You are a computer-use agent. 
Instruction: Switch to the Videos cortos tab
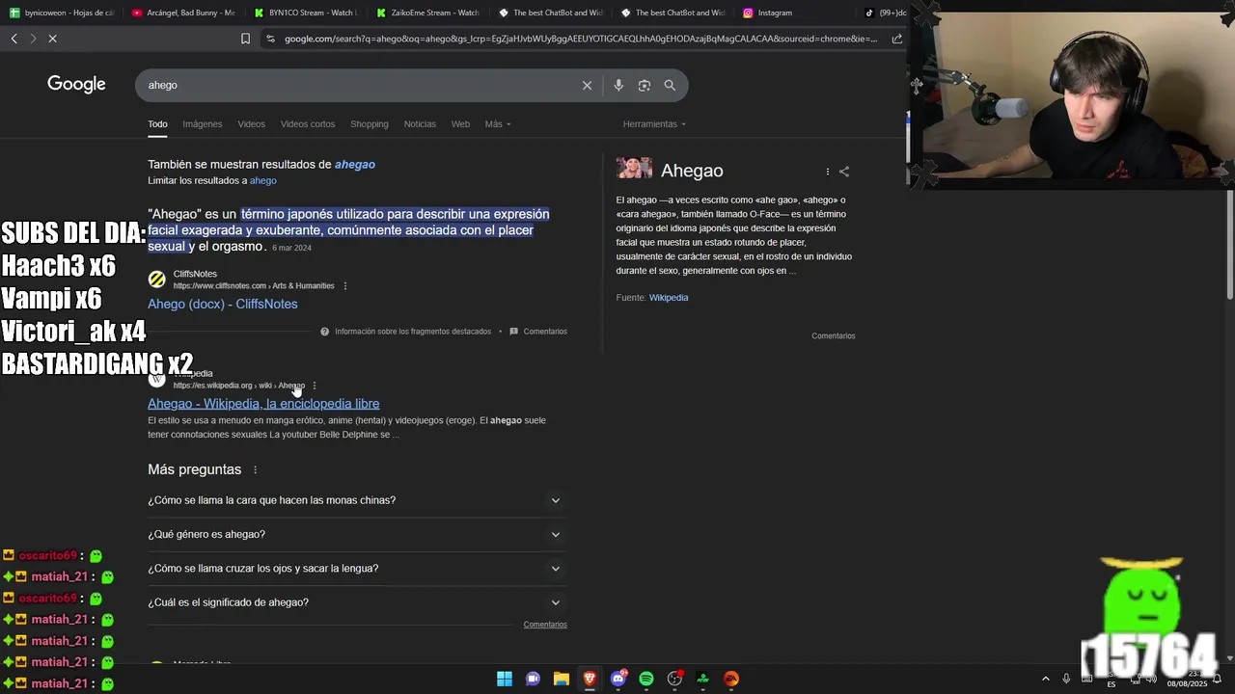[308, 124]
